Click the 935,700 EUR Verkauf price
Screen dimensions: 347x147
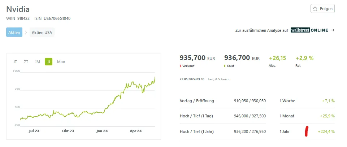pos(197,58)
